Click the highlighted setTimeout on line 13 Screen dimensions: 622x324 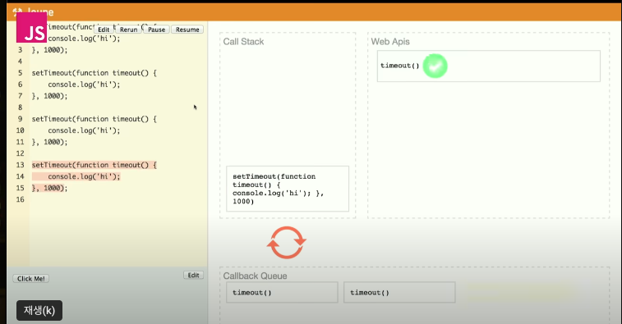point(94,165)
